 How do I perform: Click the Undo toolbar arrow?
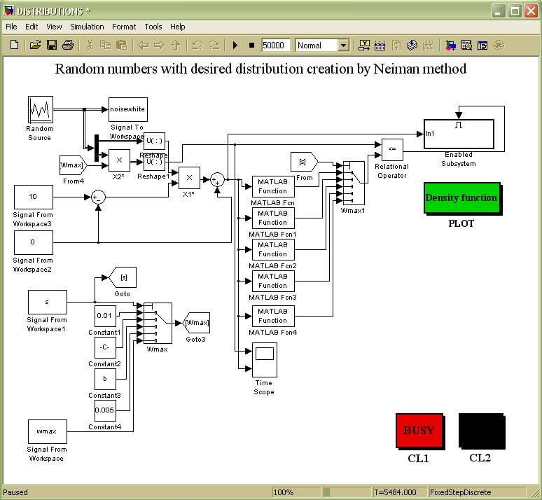pos(197,46)
